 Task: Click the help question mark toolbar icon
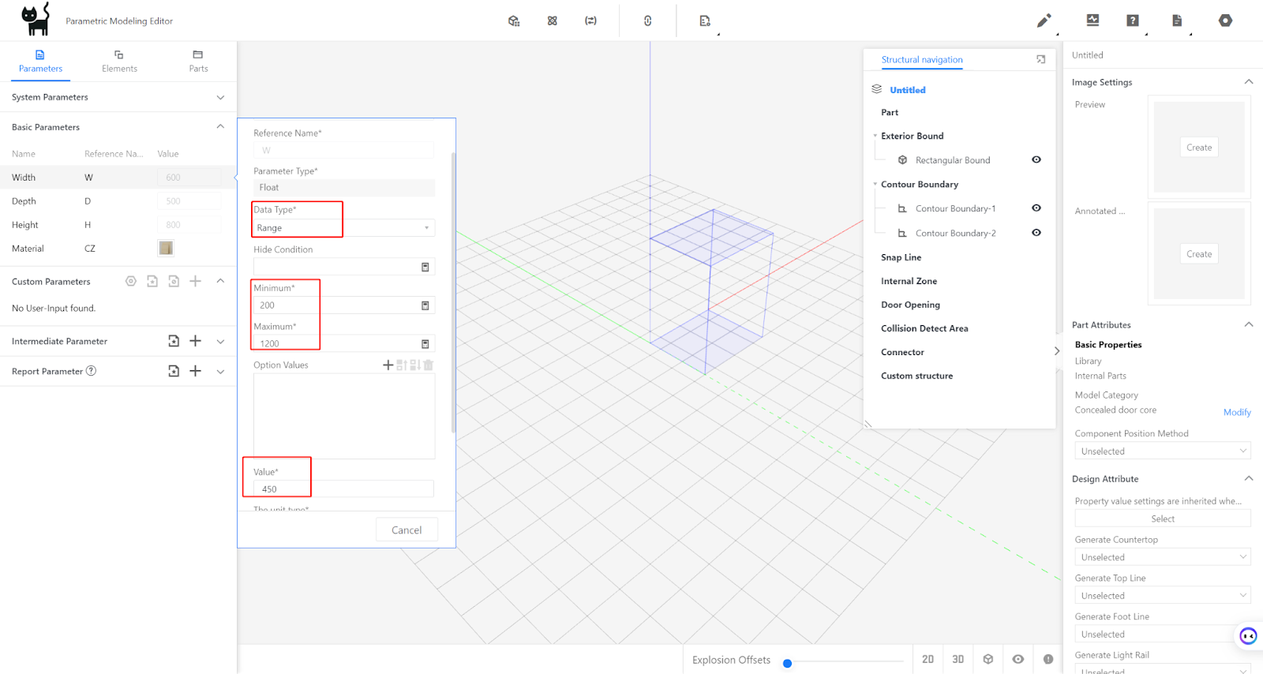pyautogui.click(x=1133, y=21)
